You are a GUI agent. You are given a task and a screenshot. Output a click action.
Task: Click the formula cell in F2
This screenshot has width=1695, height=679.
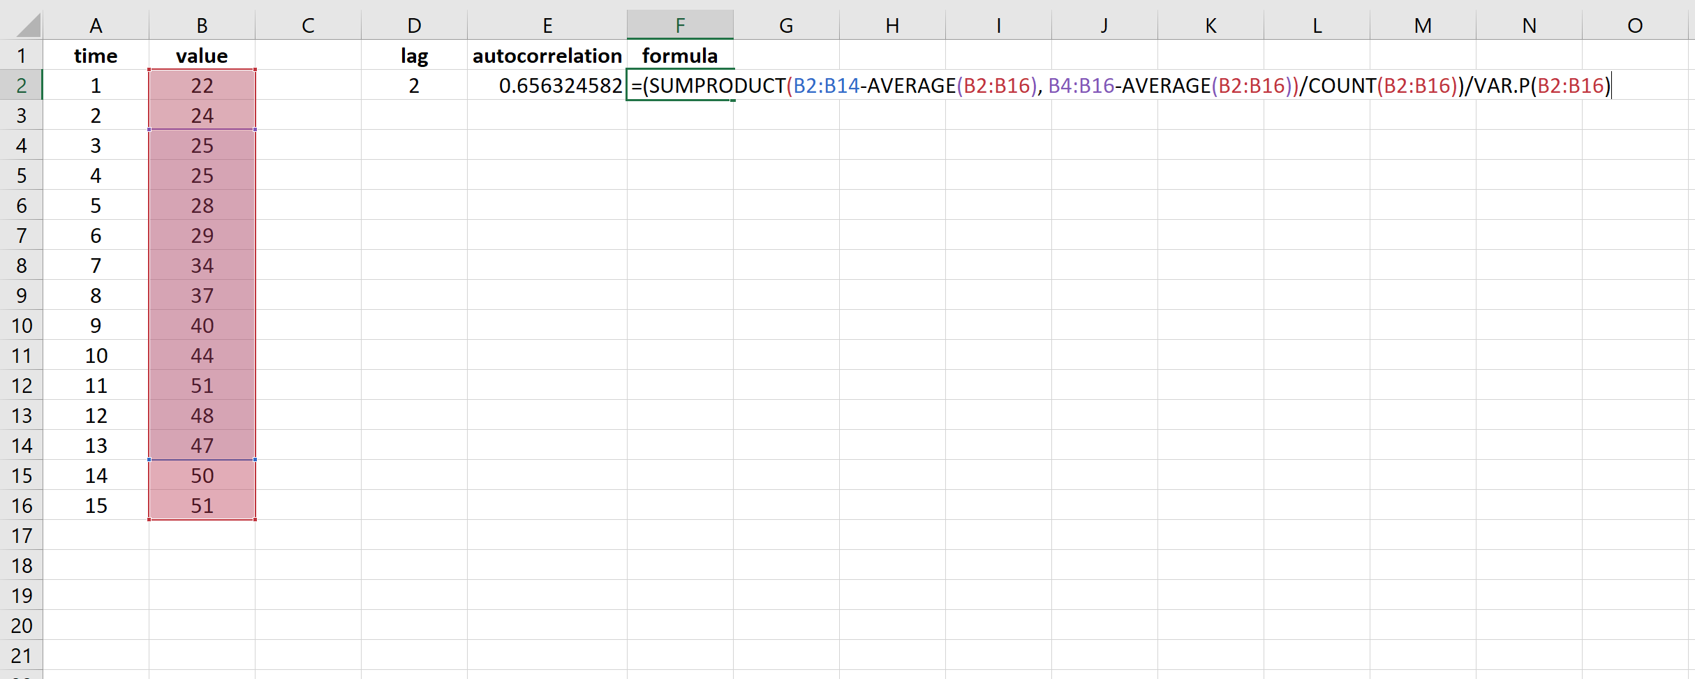pos(680,85)
